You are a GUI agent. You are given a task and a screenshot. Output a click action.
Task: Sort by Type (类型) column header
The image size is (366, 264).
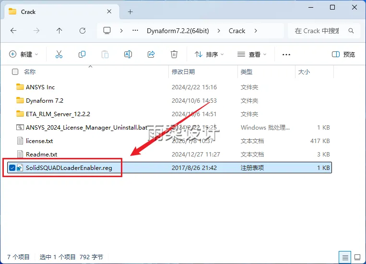(247, 72)
